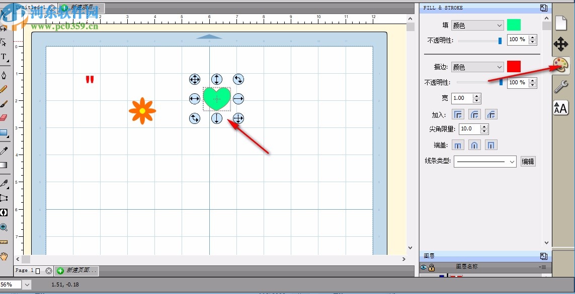Screen dimensions: 575x294
Task: Choose the butt cap style
Action: click(x=458, y=145)
